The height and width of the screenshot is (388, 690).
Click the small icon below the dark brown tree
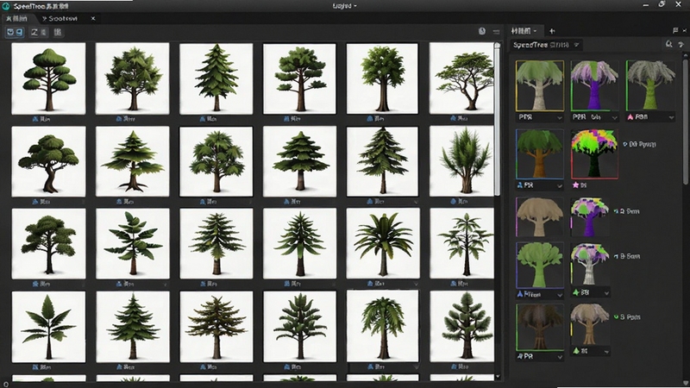tap(520, 356)
